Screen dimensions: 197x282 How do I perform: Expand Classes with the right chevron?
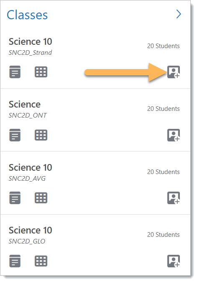tap(179, 14)
